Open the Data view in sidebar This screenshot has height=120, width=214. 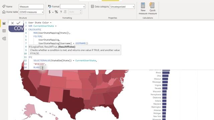coord(4,31)
